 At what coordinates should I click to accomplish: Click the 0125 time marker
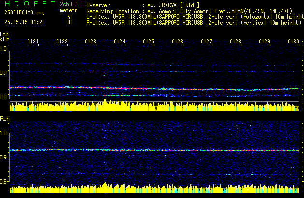tap(148, 42)
